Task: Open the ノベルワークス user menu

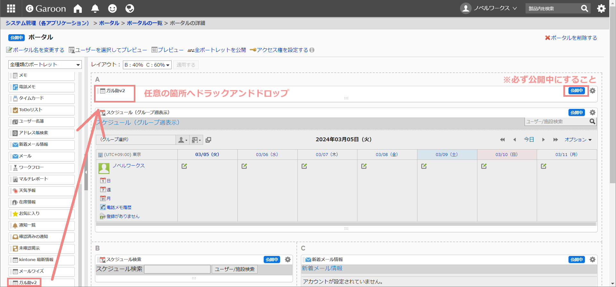Action: 488,8
